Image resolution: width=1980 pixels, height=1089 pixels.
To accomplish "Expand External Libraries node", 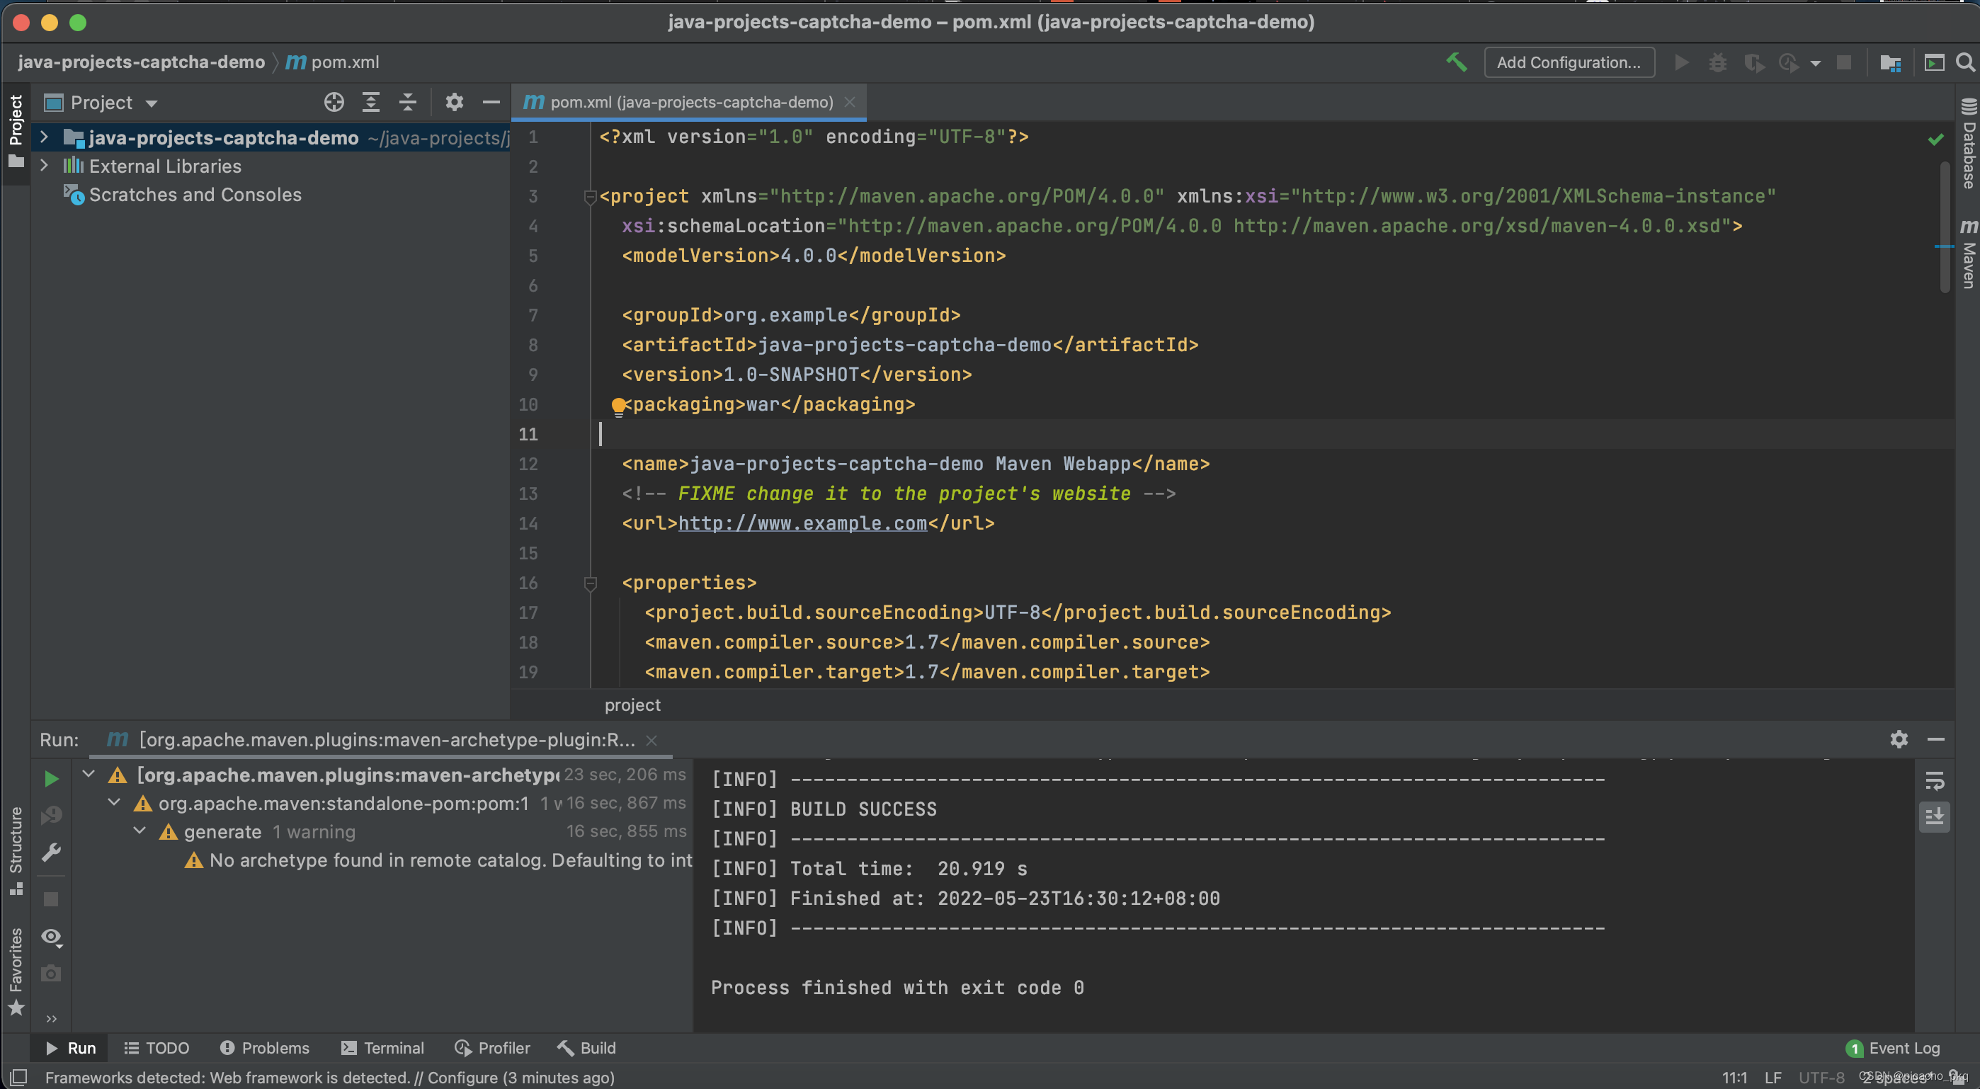I will pyautogui.click(x=45, y=166).
